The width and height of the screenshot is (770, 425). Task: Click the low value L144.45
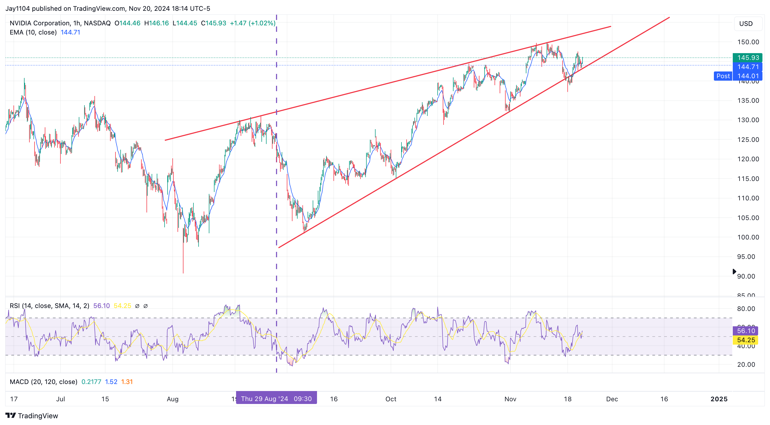point(185,23)
